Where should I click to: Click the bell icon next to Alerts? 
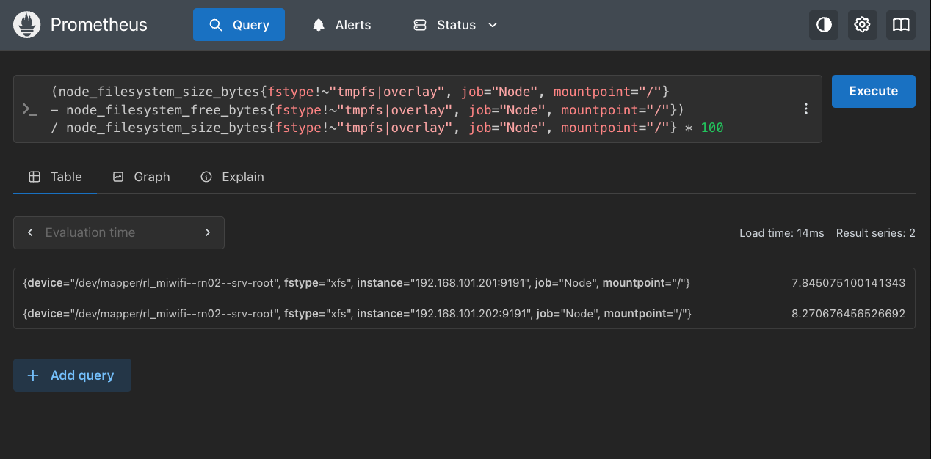pos(319,25)
